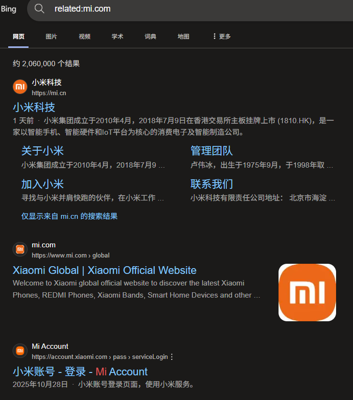This screenshot has height=400, width=353.
Task: Switch to the 学术 tab
Action: click(x=118, y=37)
